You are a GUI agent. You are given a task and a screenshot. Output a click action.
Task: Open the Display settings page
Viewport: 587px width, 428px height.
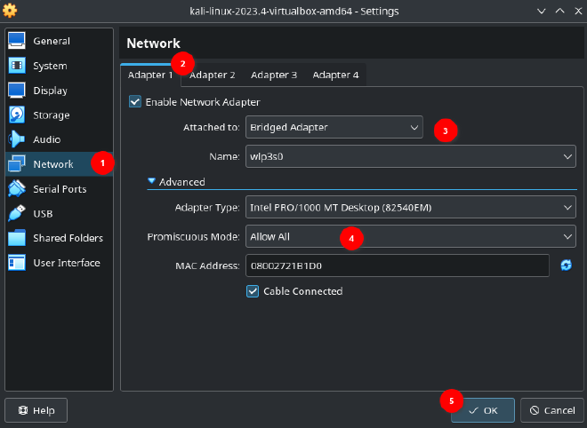click(60, 90)
